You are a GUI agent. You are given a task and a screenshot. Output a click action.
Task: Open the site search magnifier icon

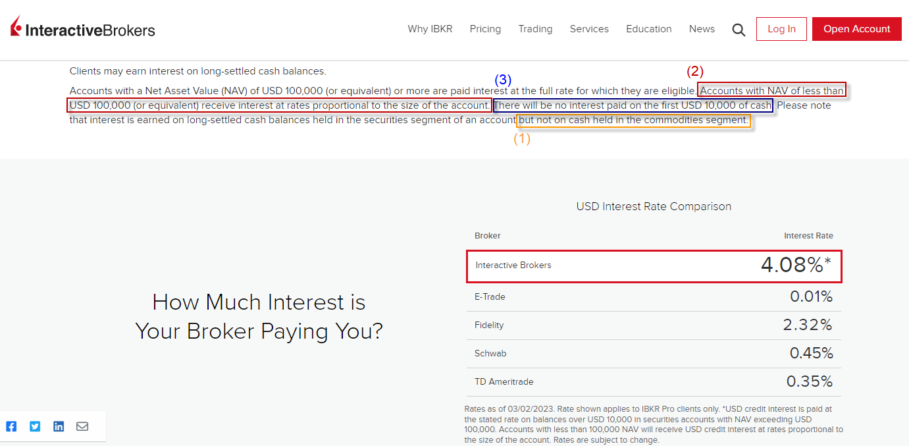pyautogui.click(x=739, y=30)
